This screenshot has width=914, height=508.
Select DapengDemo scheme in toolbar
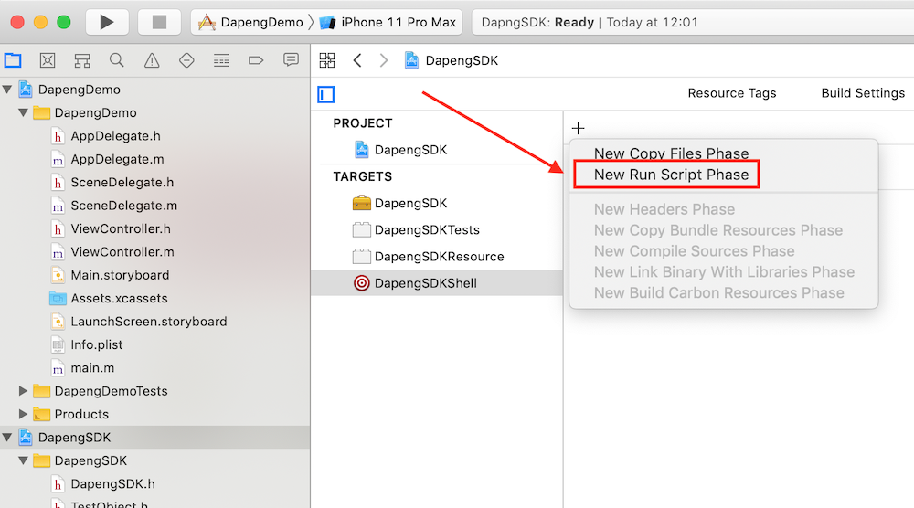point(252,22)
